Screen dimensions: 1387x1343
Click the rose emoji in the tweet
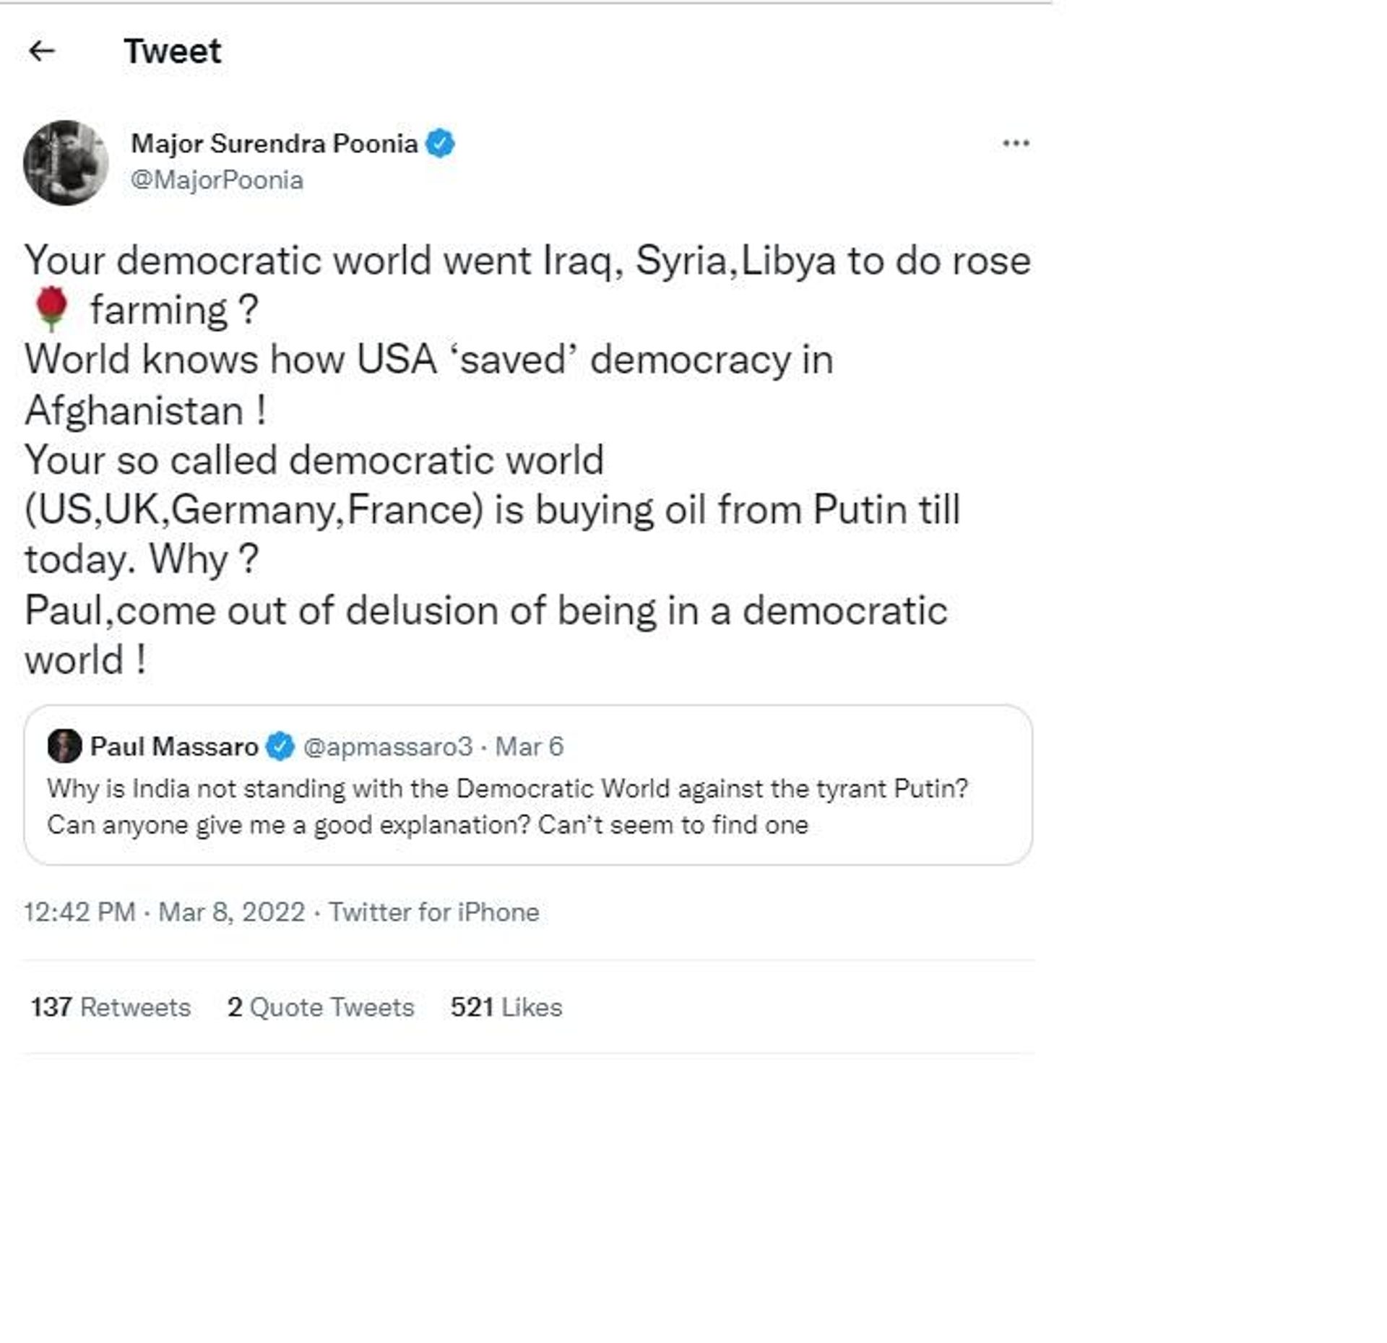51,309
